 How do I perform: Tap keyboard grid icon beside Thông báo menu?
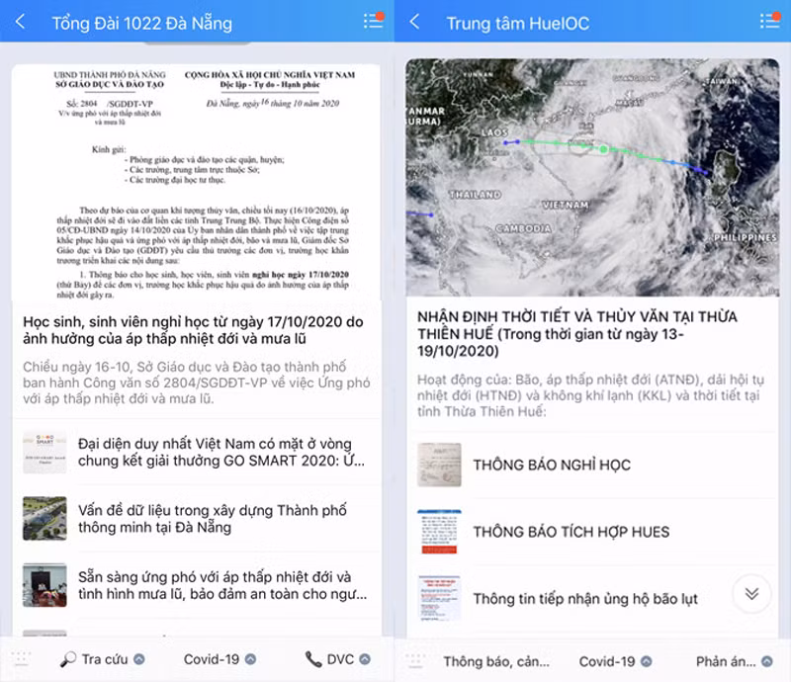pos(415,659)
